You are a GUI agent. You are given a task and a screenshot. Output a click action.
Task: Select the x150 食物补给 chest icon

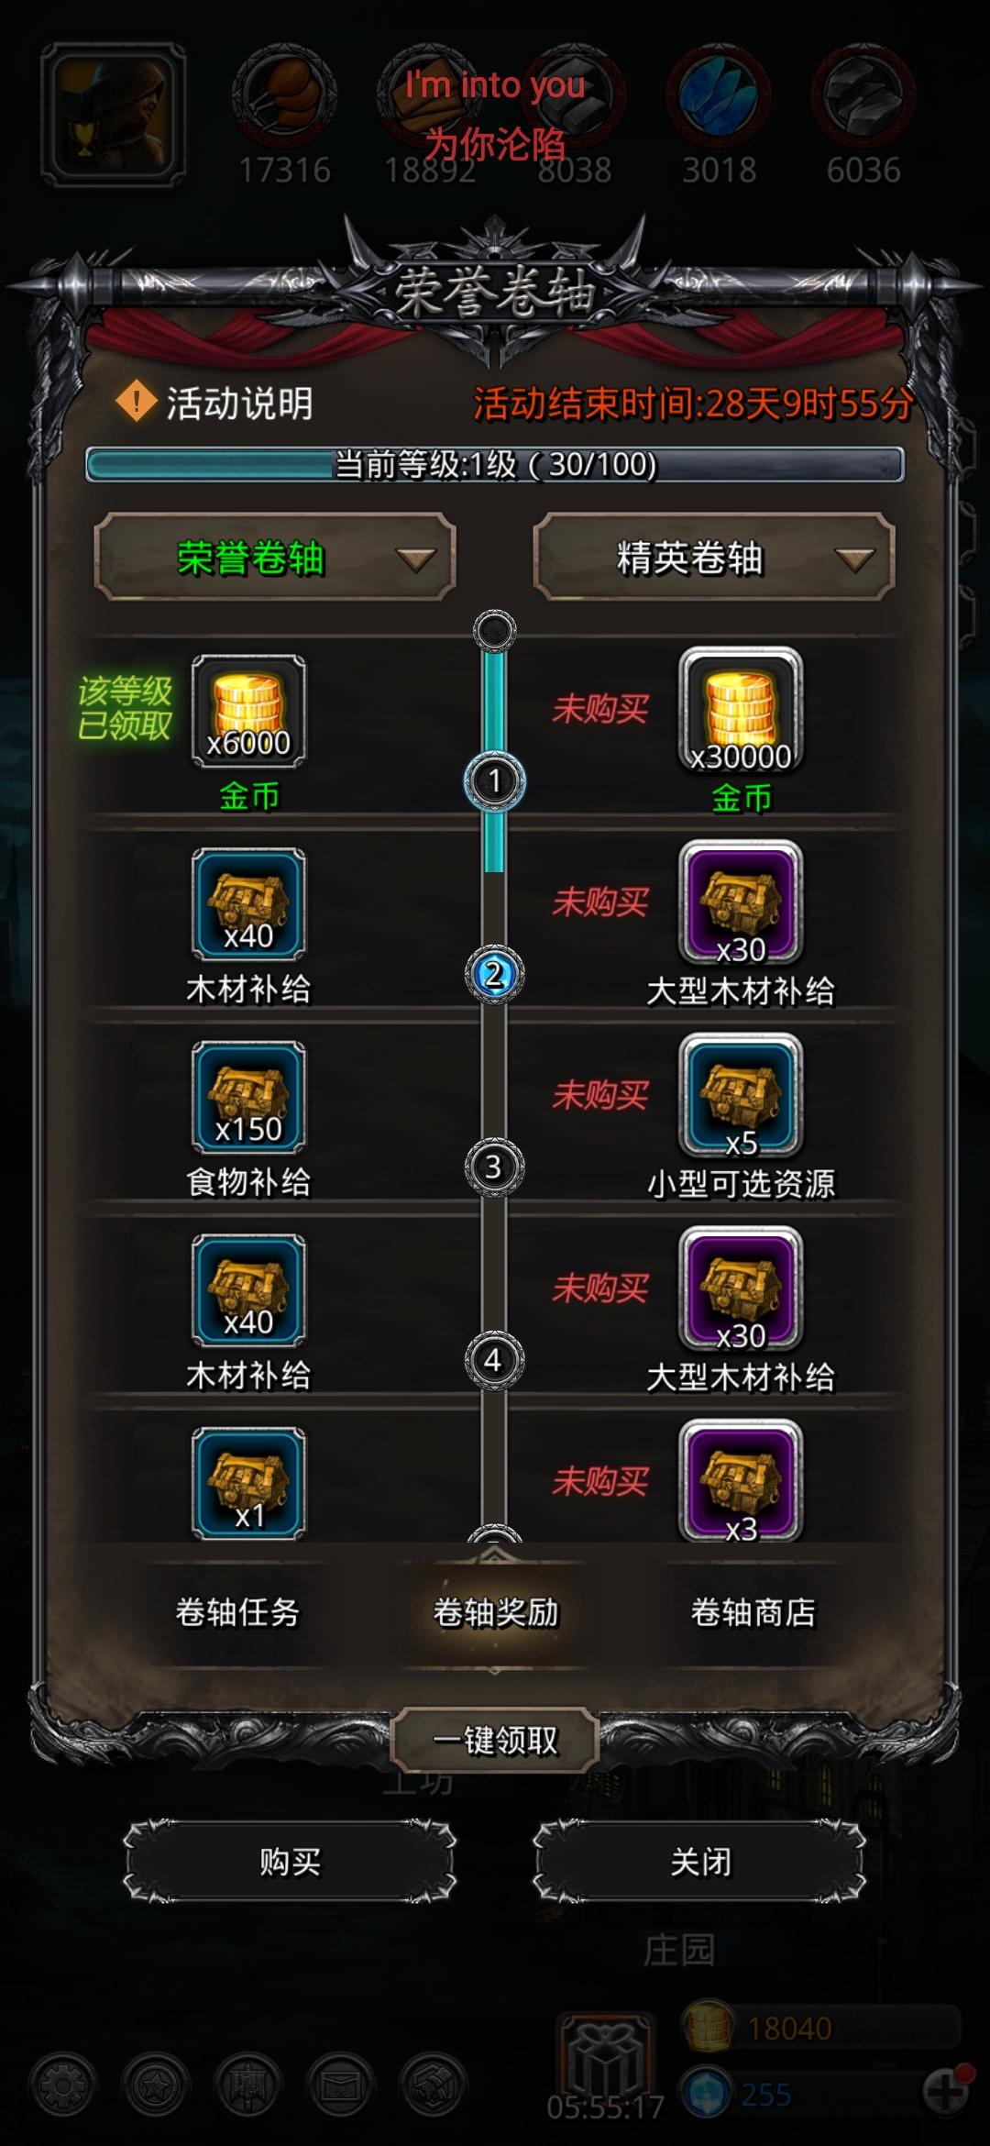point(248,1097)
